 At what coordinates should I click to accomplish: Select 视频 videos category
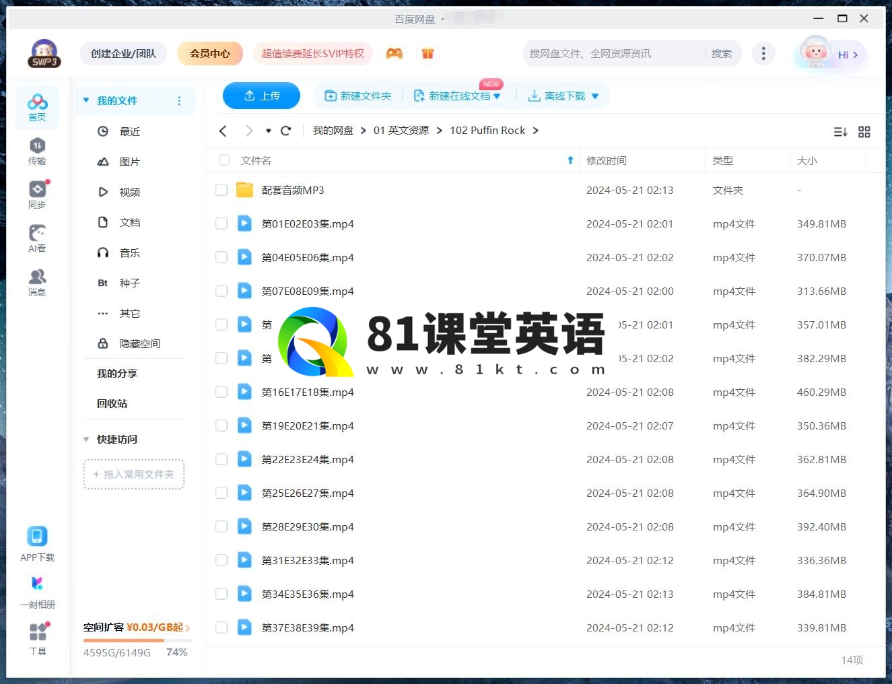pyautogui.click(x=130, y=192)
